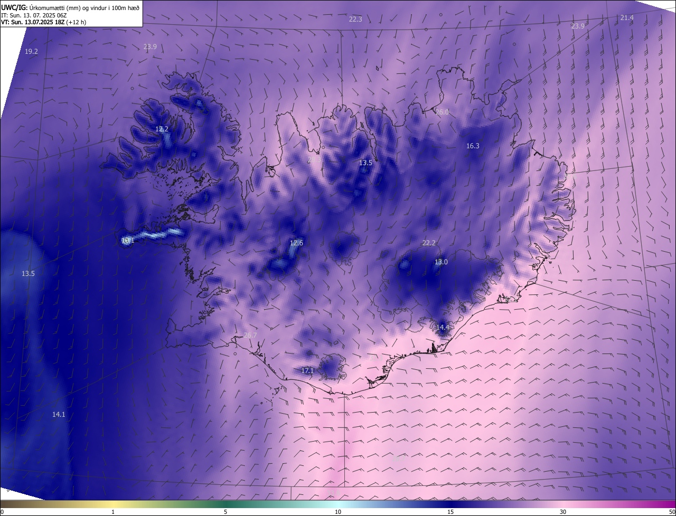
Task: Click the '15' tick on the colour scale
Action: 450,512
